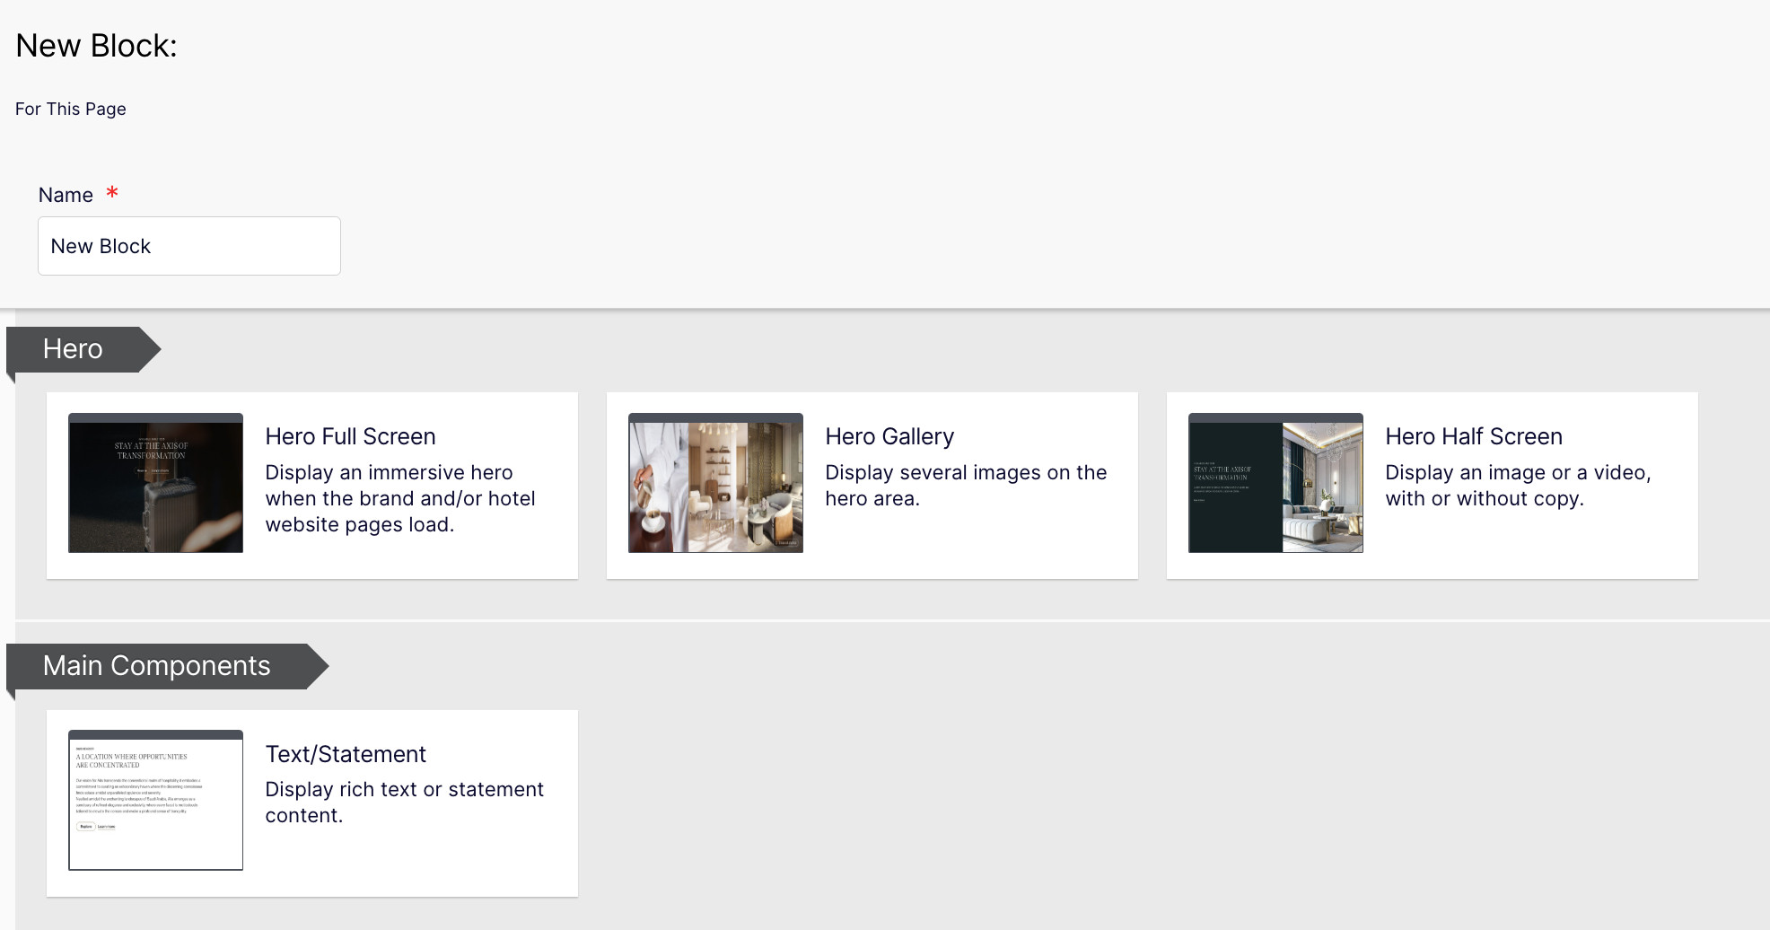Click the red required asterisk
Viewport: 1770px width, 930px height.
point(112,192)
